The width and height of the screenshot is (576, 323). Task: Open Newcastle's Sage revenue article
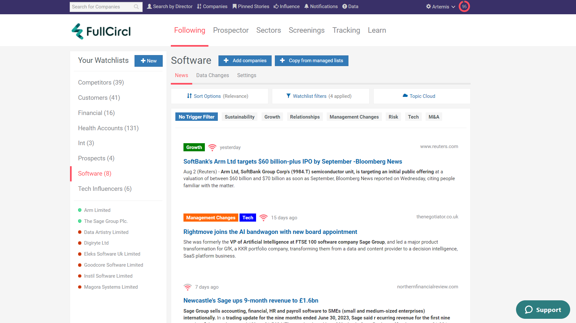(251, 301)
